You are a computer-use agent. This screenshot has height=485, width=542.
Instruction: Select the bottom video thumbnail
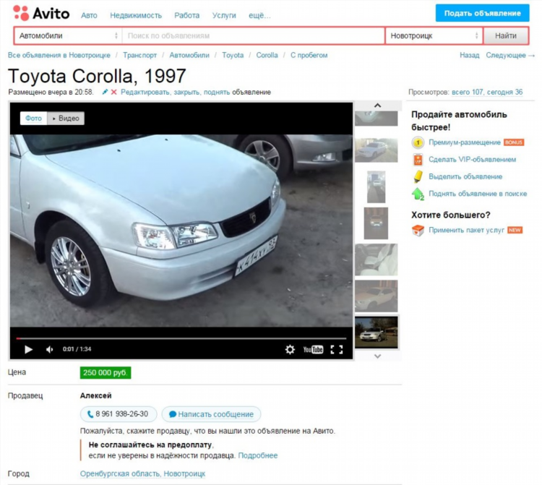point(377,332)
